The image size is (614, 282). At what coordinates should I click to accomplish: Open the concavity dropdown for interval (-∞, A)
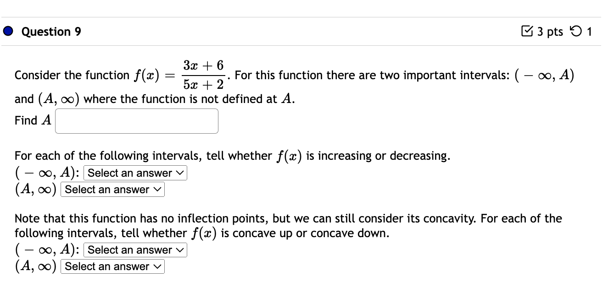point(134,249)
